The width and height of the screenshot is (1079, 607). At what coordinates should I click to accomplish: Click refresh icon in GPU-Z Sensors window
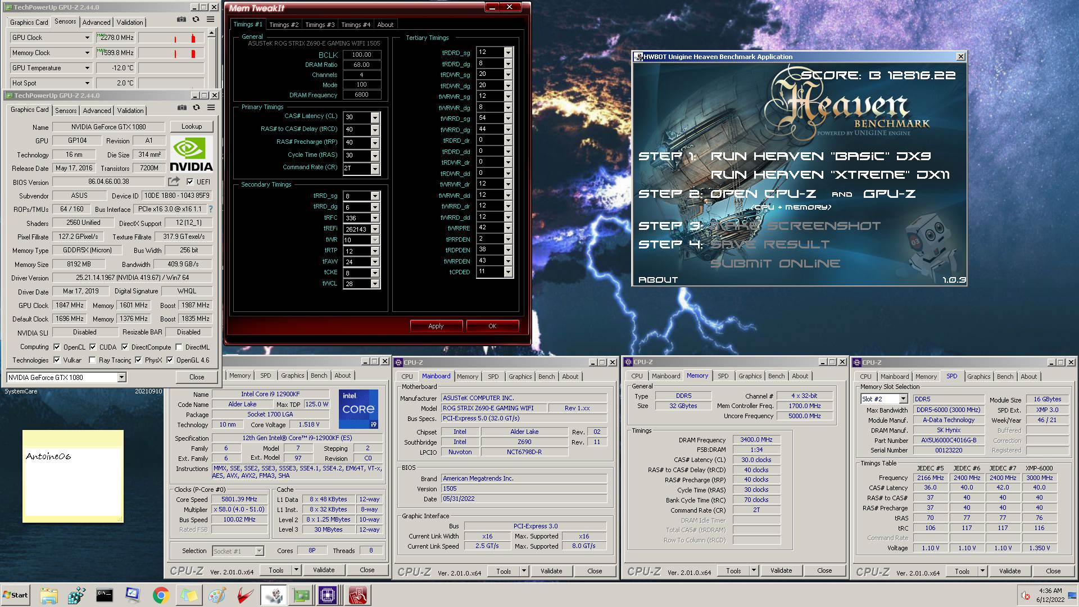click(196, 20)
